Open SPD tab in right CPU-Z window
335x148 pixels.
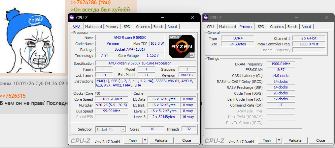coord(261,27)
